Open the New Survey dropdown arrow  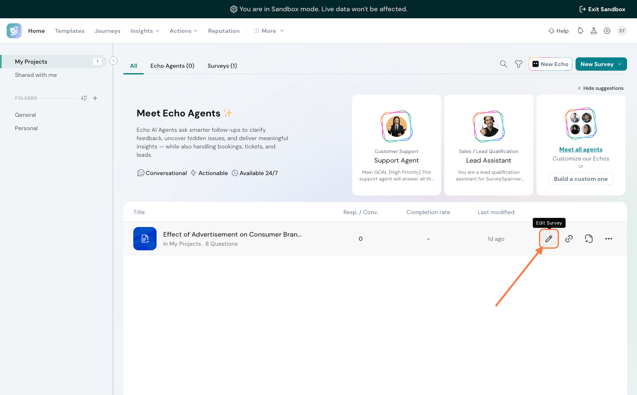pos(620,64)
